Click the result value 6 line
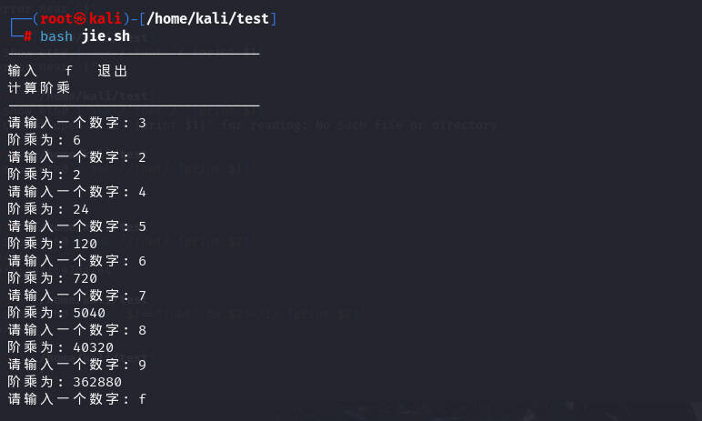Image resolution: width=702 pixels, height=421 pixels. pos(44,140)
